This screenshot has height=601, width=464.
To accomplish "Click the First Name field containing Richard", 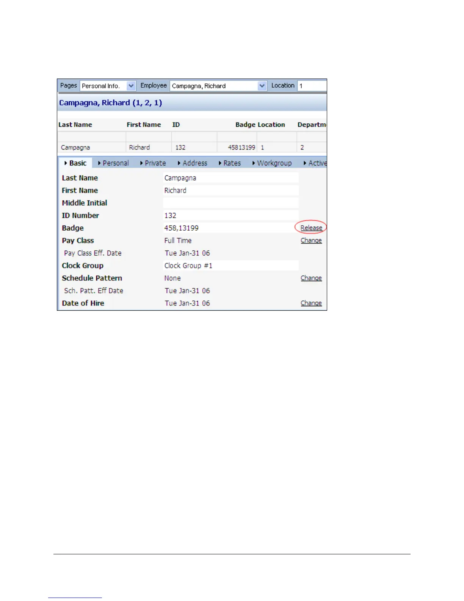I will tap(231, 190).
